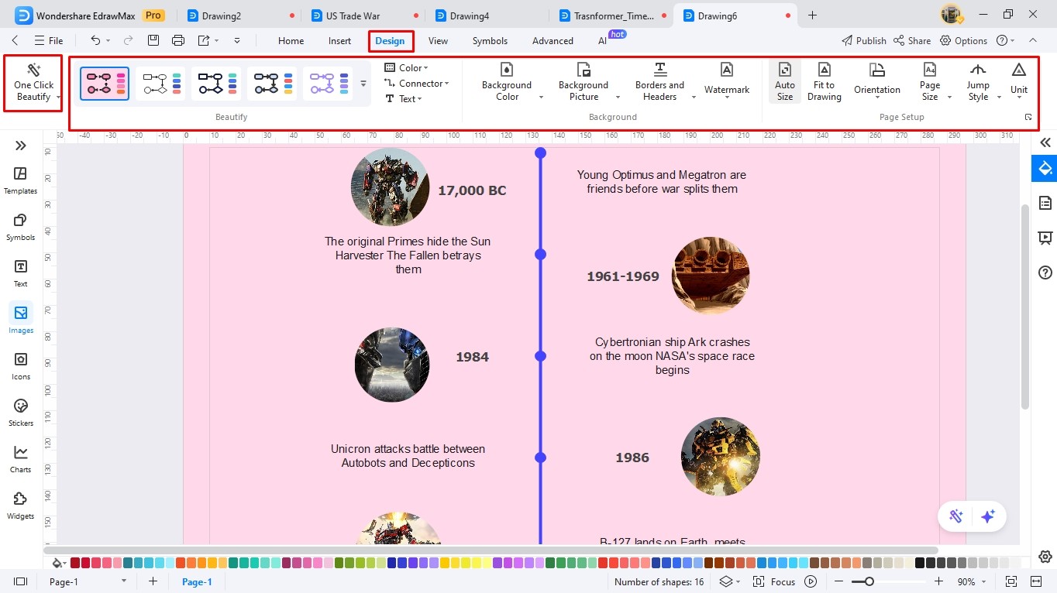Image resolution: width=1057 pixels, height=593 pixels.
Task: Open the View ribbon tab
Action: point(438,40)
